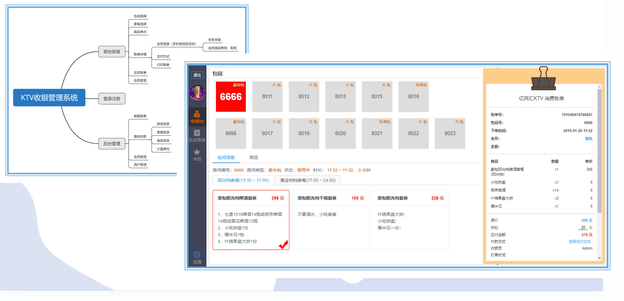
Task: Switch to 黄金档档套餐(17:00 ~ 24:00) tab
Action: point(307,180)
